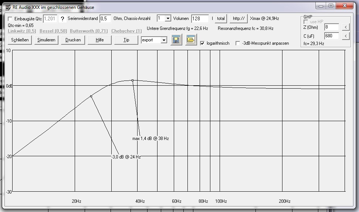
Task: Open the Chassis-Anzahl dropdown
Action: [168, 18]
